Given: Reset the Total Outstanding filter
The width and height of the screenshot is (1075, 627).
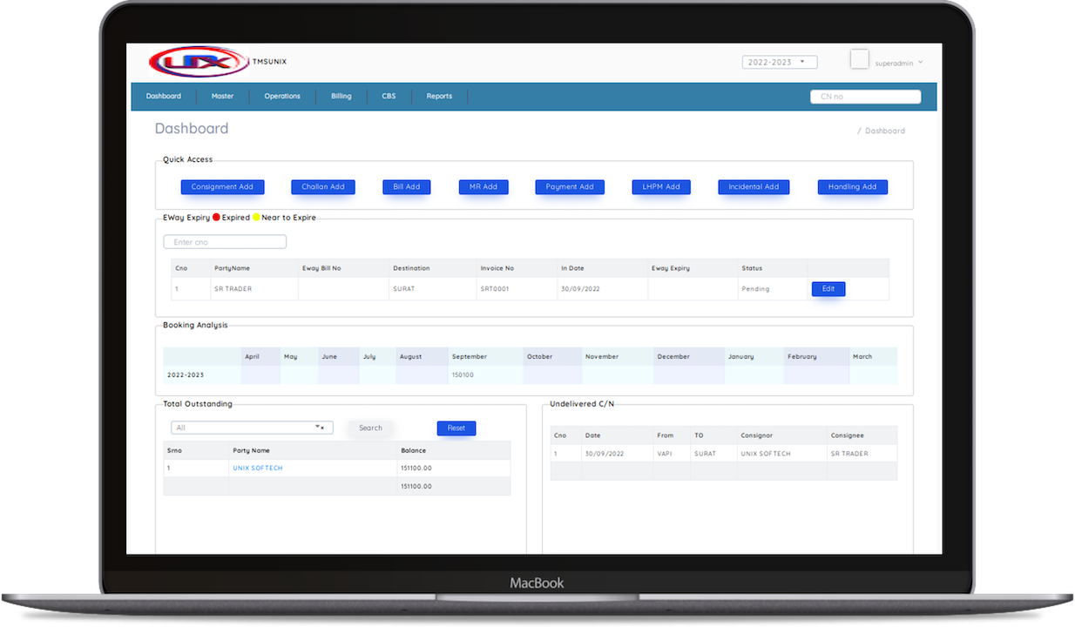Looking at the screenshot, I should 456,428.
